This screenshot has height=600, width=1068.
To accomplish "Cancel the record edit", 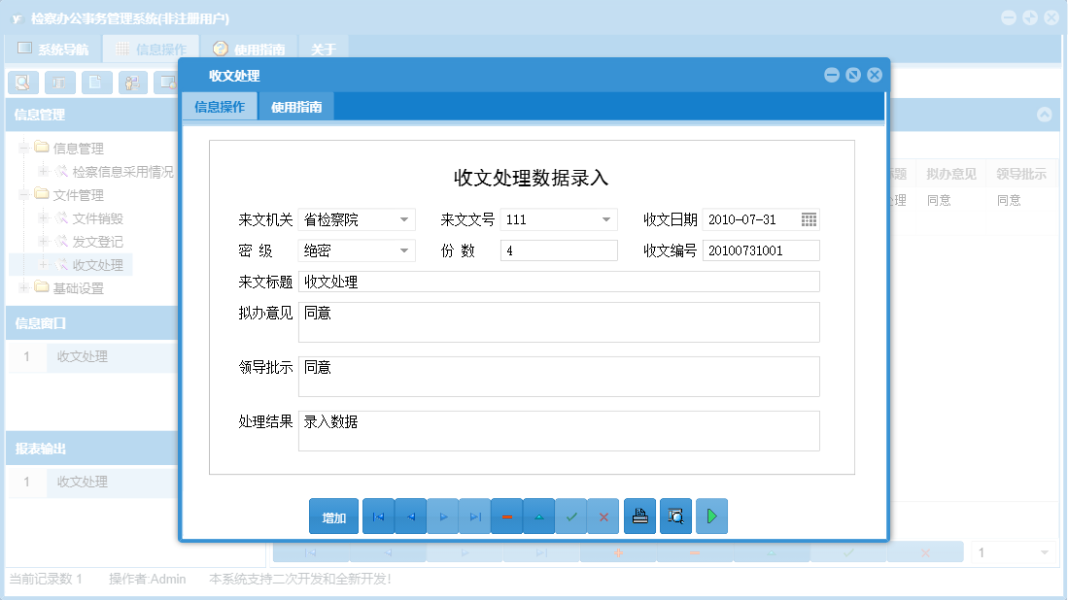I will point(603,516).
